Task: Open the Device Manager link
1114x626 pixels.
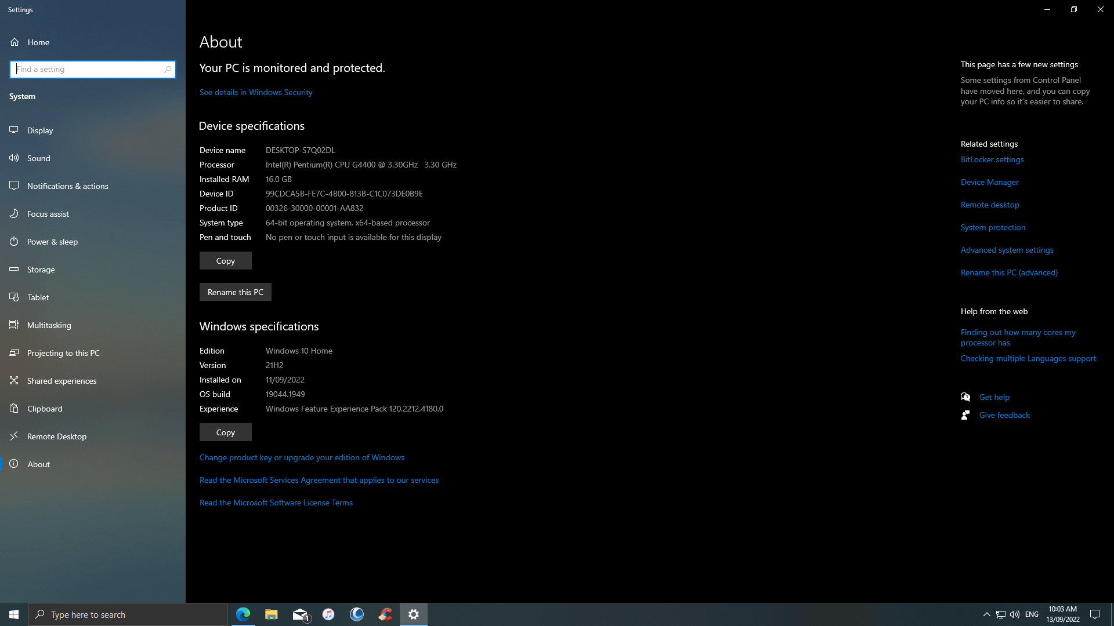Action: pos(990,182)
